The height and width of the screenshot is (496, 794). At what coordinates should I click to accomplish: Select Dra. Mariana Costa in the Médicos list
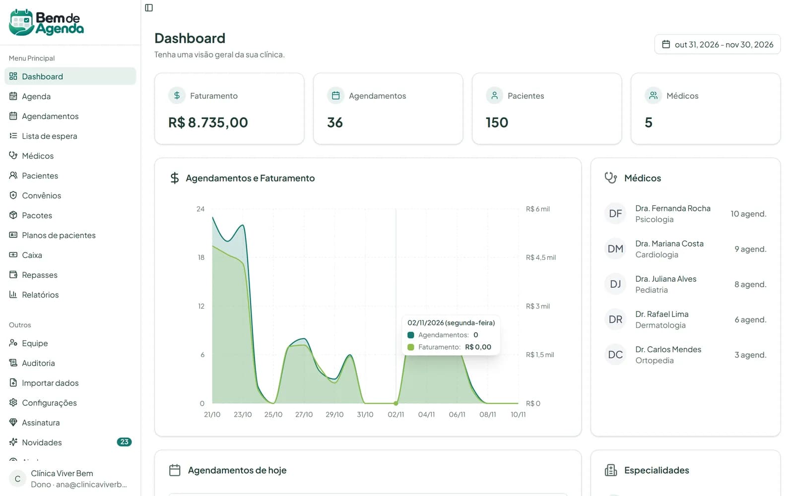(685, 249)
